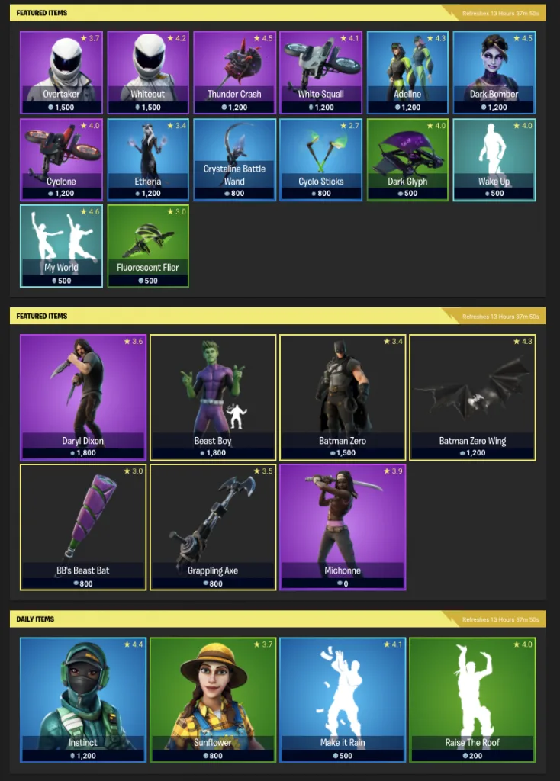The height and width of the screenshot is (781, 560).
Task: Select the My World emote
Action: [x=61, y=246]
